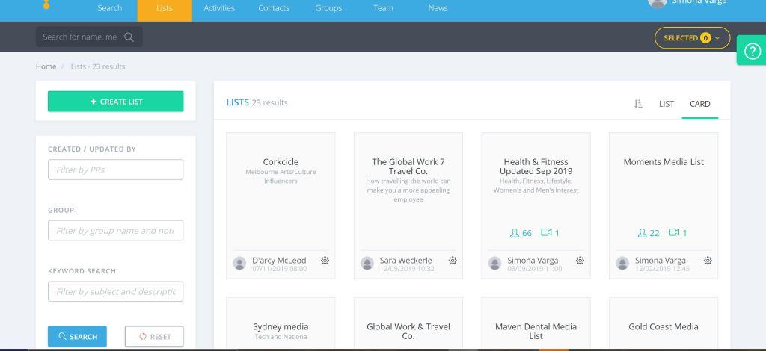Switch to CARD view
Screen dimensions: 766x351
pyautogui.click(x=699, y=104)
